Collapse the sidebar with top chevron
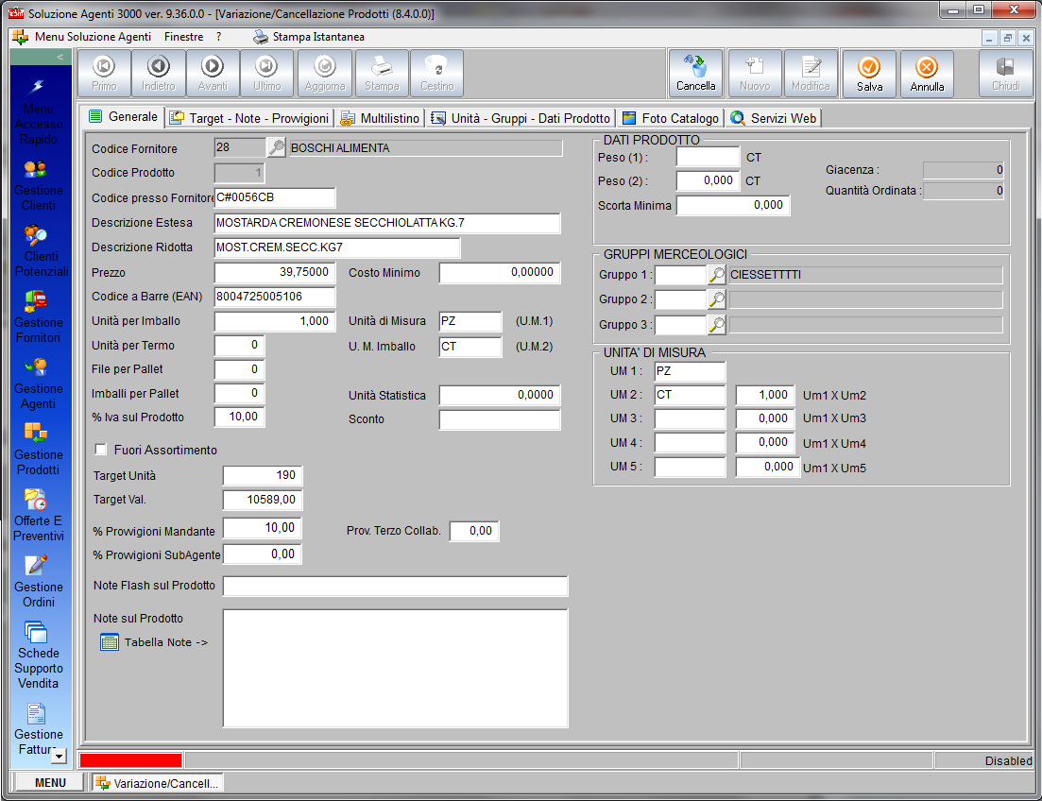The image size is (1042, 801). coord(60,58)
